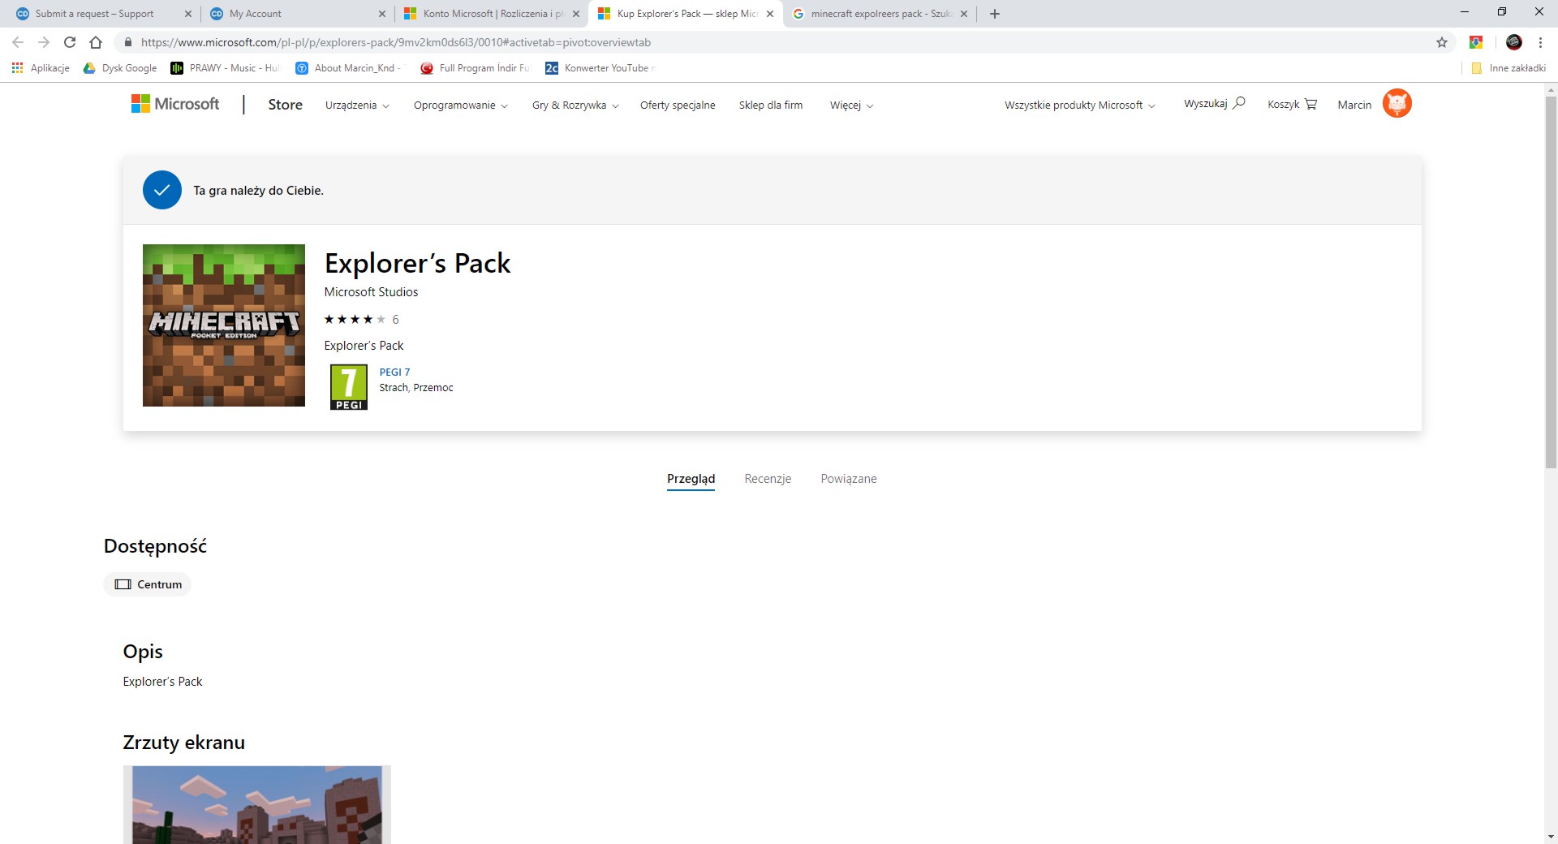Open the Dysk Google bookmark

120,68
